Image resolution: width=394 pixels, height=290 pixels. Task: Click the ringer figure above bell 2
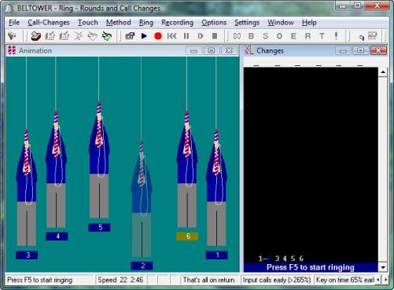(142, 199)
